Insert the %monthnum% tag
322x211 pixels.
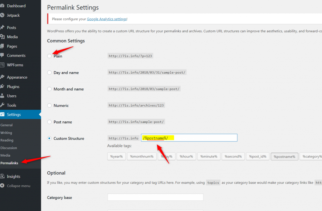(x=142, y=156)
